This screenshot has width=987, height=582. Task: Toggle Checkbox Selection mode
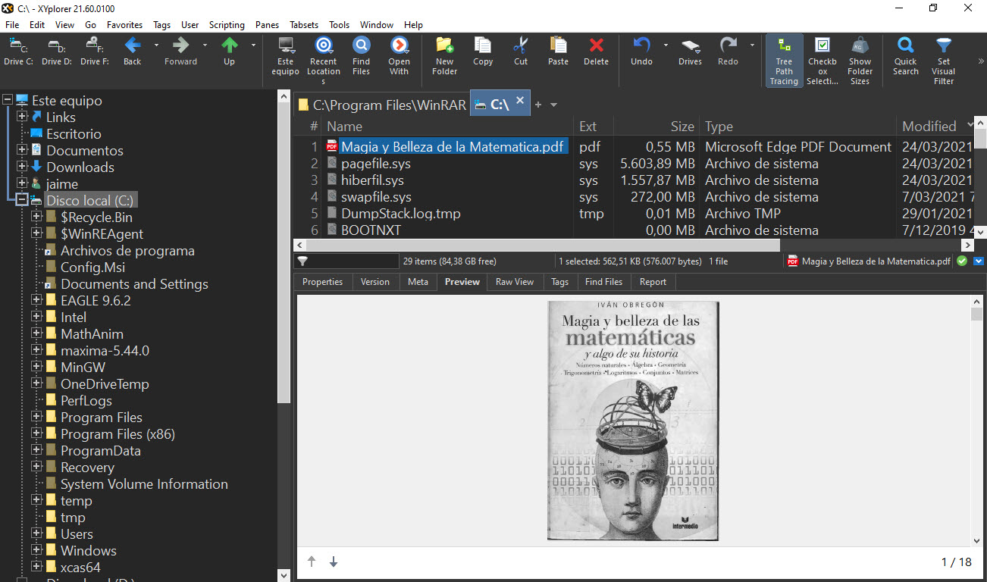pos(822,61)
